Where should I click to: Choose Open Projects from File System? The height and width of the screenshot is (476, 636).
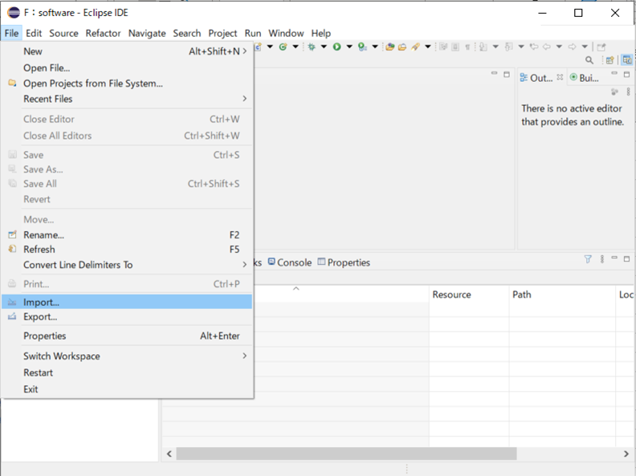[92, 83]
